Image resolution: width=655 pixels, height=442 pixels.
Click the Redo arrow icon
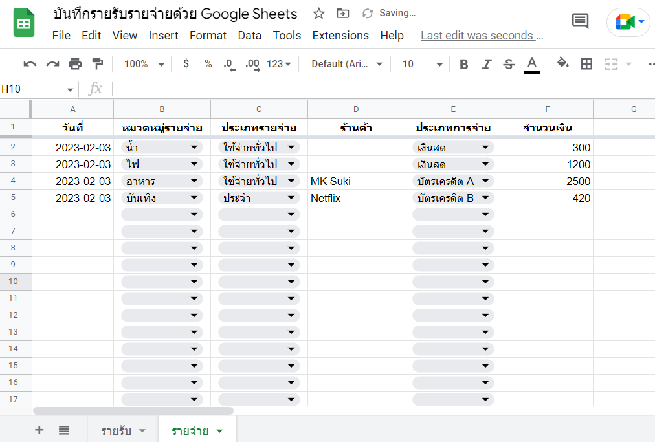click(x=52, y=64)
